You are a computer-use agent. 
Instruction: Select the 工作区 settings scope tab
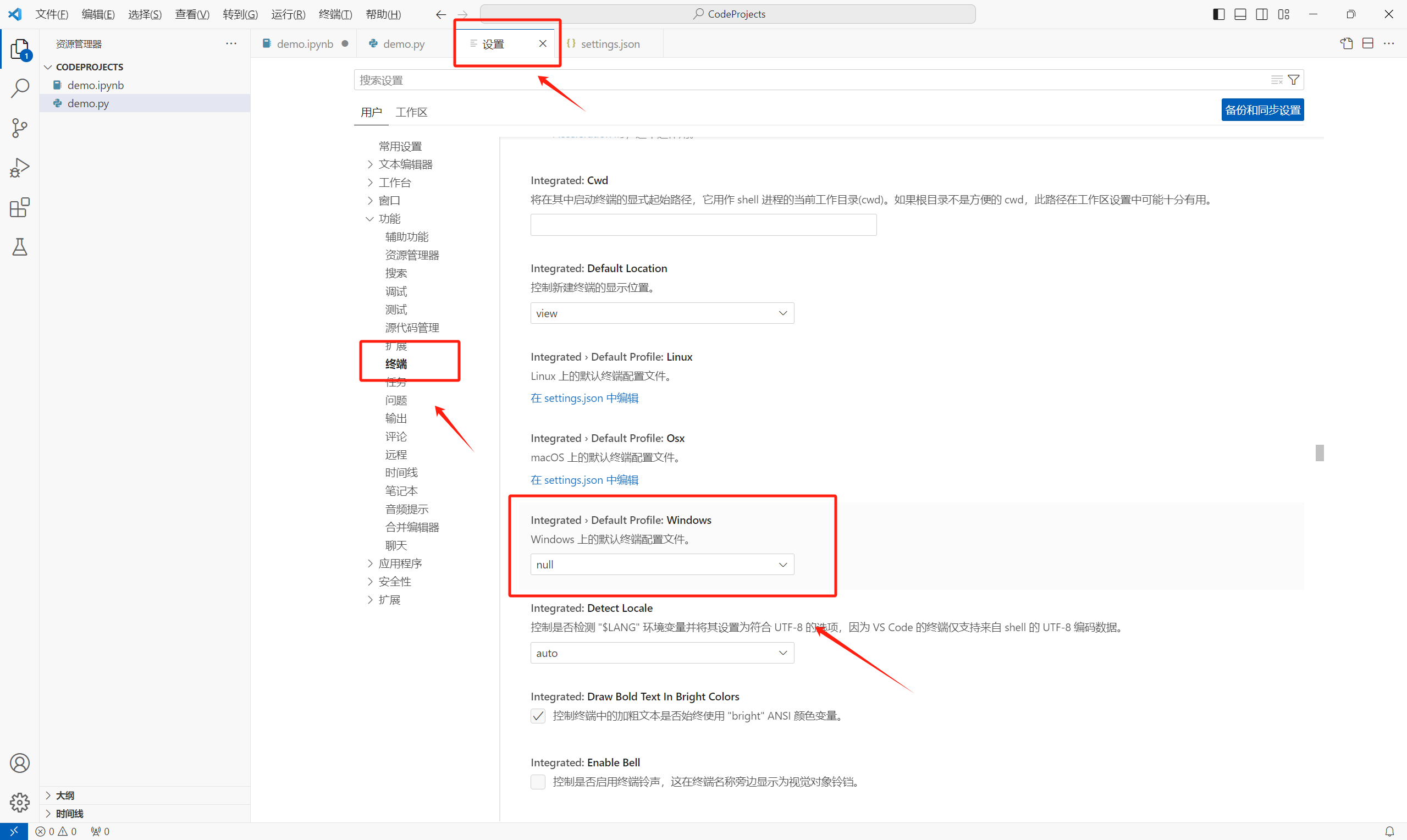411,112
